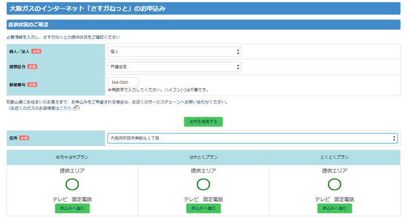Screen dimensions: 407x218
Task: Click the 必須 badge next to 建物区分
Action: coord(32,67)
